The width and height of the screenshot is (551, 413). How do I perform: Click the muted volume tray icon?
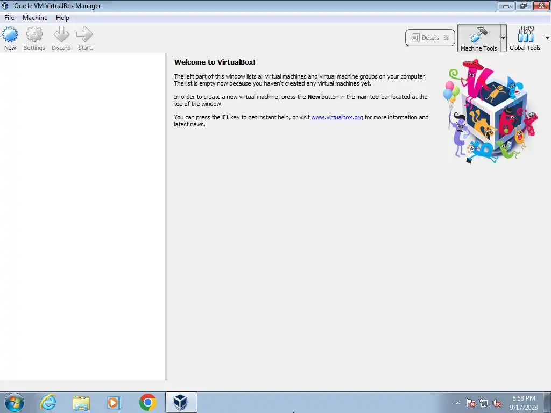(497, 403)
